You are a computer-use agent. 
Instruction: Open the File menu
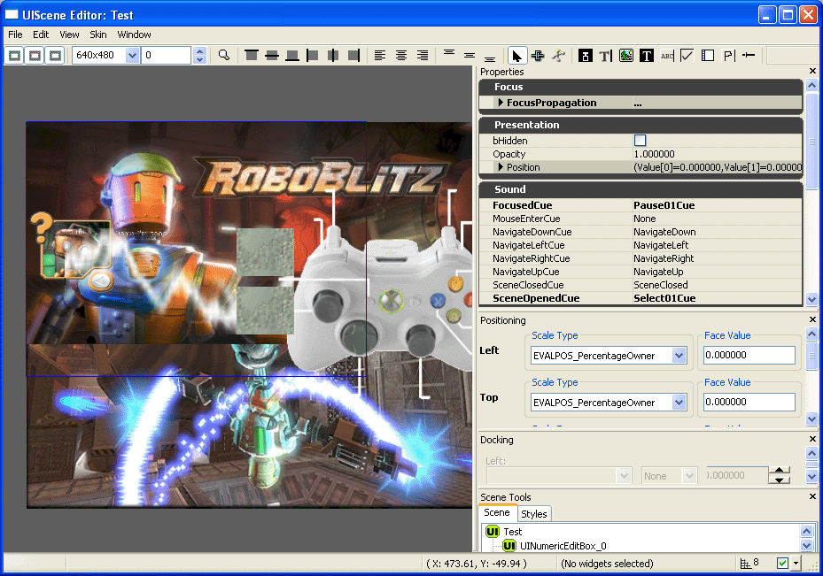[15, 35]
